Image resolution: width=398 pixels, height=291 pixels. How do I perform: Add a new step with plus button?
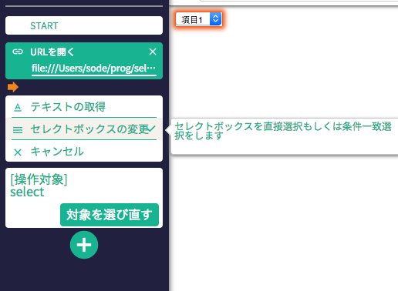click(84, 245)
